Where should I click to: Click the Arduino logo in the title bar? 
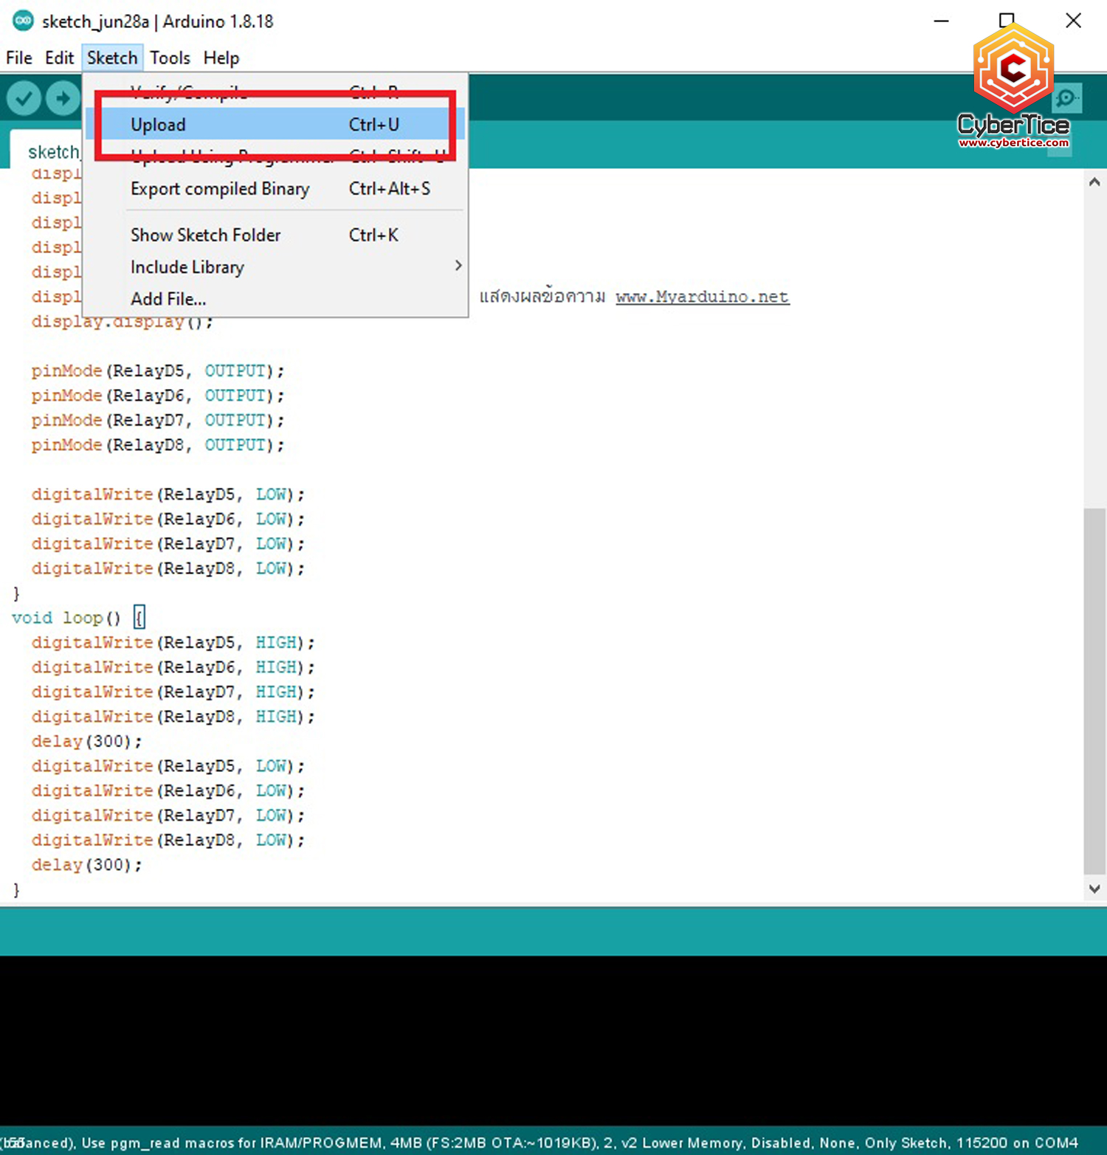pos(23,21)
